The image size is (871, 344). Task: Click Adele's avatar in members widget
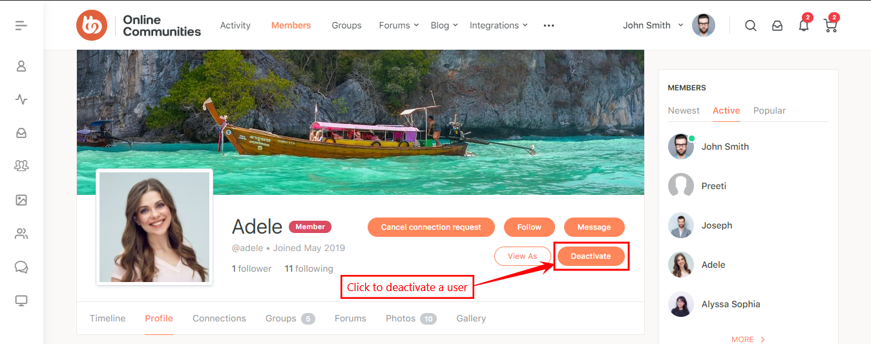[x=681, y=265]
